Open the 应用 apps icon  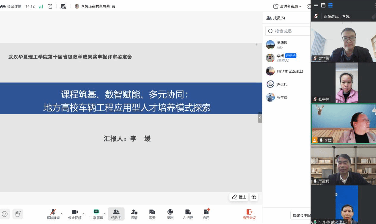pyautogui.click(x=206, y=214)
